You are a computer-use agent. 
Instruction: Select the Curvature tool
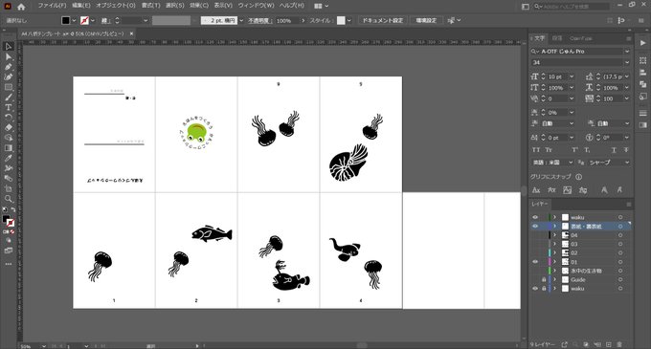9,76
